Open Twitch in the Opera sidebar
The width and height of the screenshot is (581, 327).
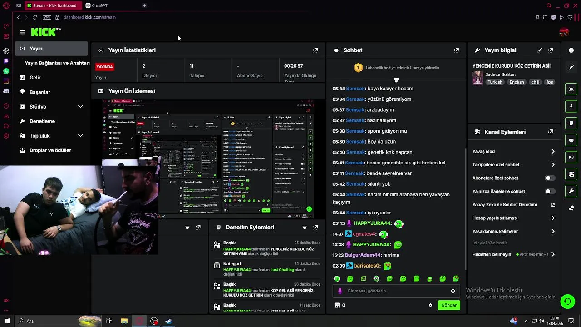click(x=6, y=61)
